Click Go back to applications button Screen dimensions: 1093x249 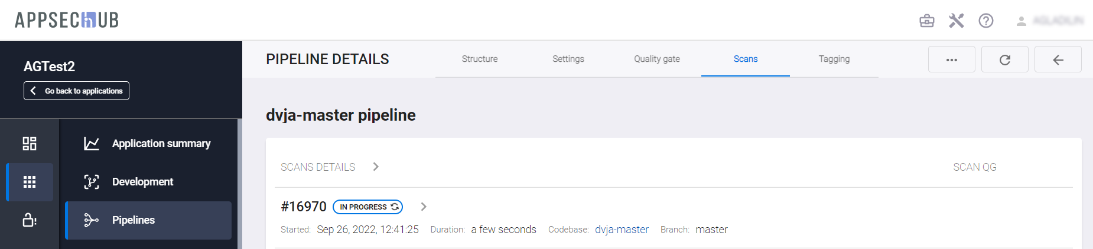(x=77, y=91)
